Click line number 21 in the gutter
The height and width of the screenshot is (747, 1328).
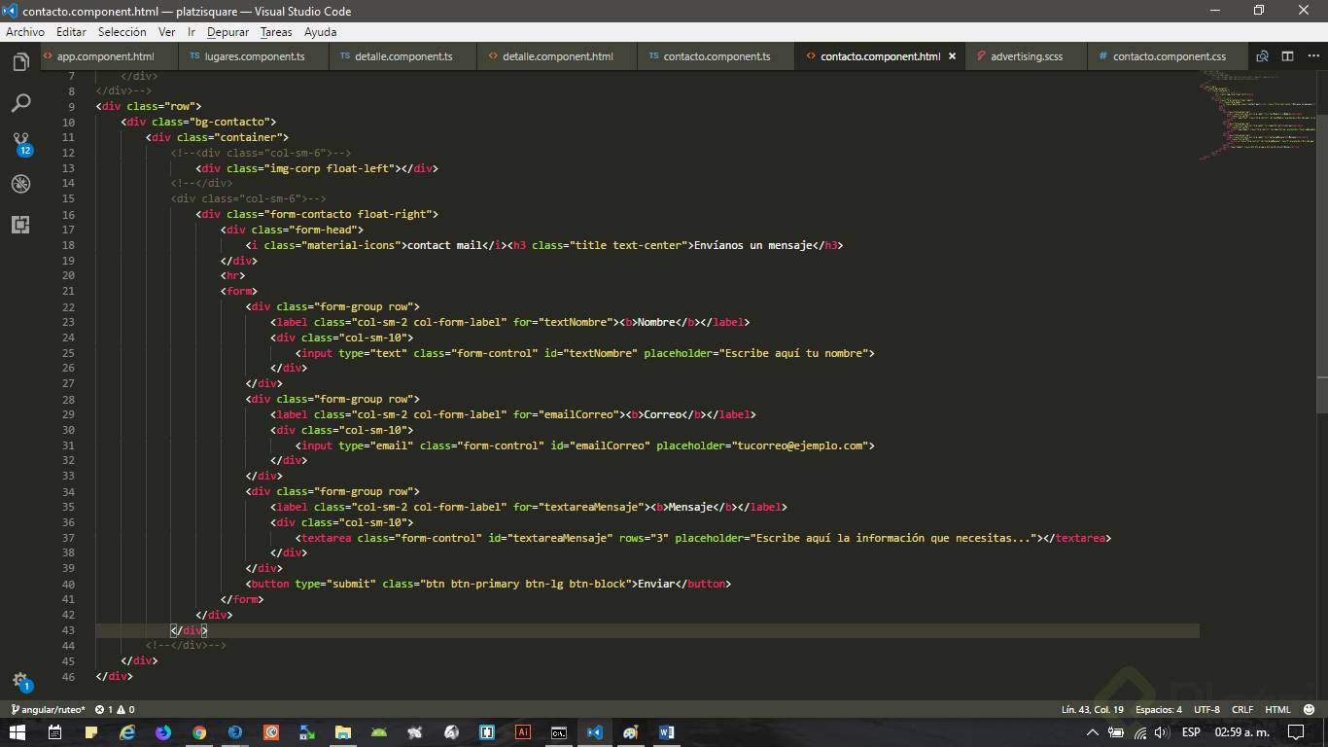pos(68,291)
